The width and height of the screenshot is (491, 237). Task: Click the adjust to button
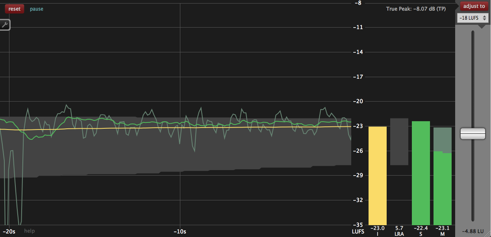pyautogui.click(x=474, y=6)
